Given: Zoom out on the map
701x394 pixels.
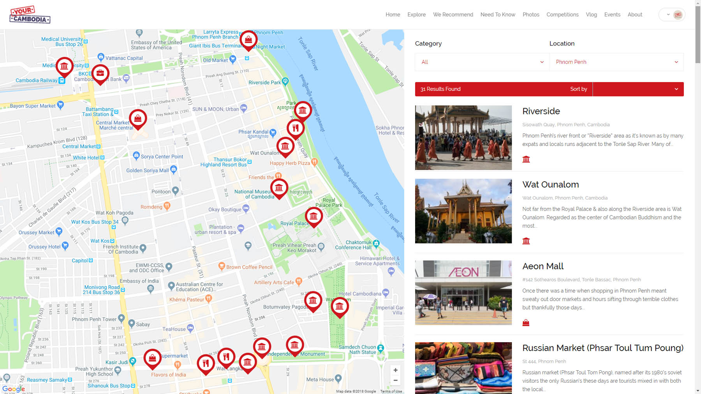Looking at the screenshot, I should tap(395, 380).
